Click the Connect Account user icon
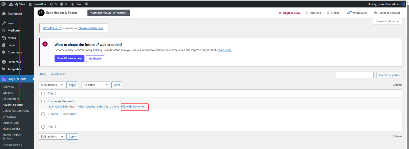 coord(375,13)
